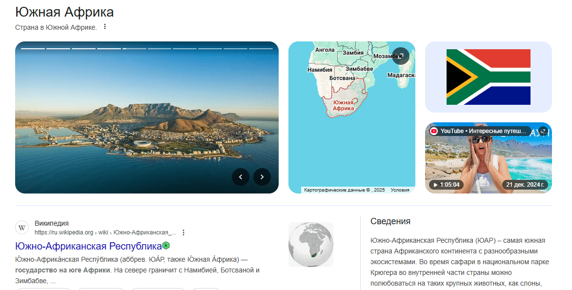
Task: Click the 'Южная Африка' label on the map
Action: click(343, 105)
